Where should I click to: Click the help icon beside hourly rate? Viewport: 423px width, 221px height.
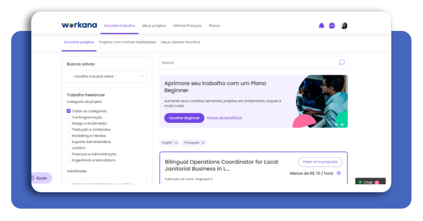(x=339, y=173)
